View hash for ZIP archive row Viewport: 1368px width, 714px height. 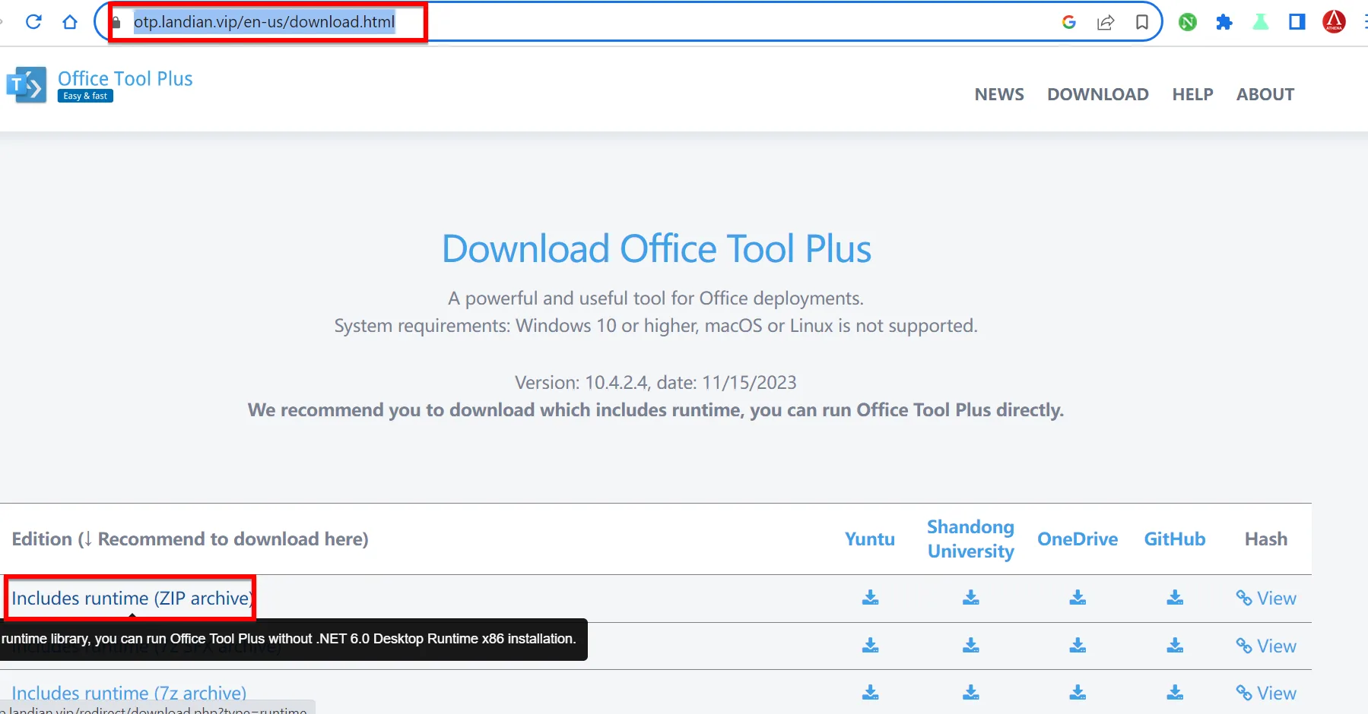pyautogui.click(x=1266, y=599)
